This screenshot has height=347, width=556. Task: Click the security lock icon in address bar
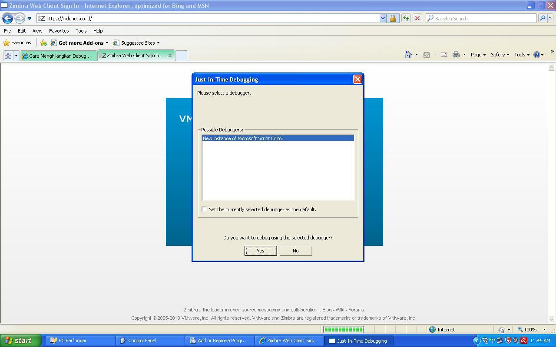coord(393,18)
